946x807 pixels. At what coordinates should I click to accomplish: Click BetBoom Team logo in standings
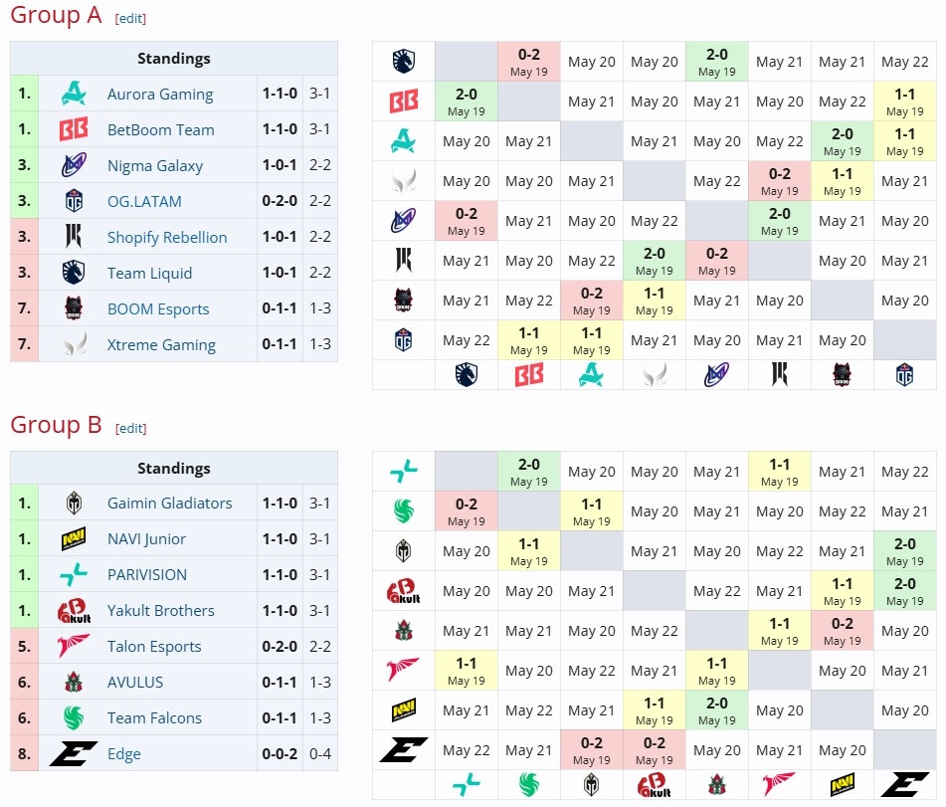pos(74,129)
